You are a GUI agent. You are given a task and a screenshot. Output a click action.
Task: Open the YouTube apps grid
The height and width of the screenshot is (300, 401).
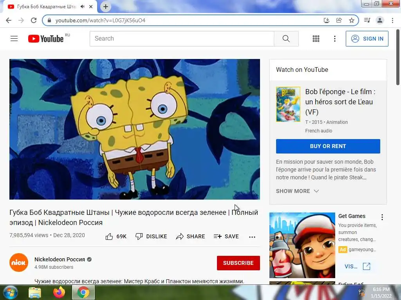pos(316,39)
